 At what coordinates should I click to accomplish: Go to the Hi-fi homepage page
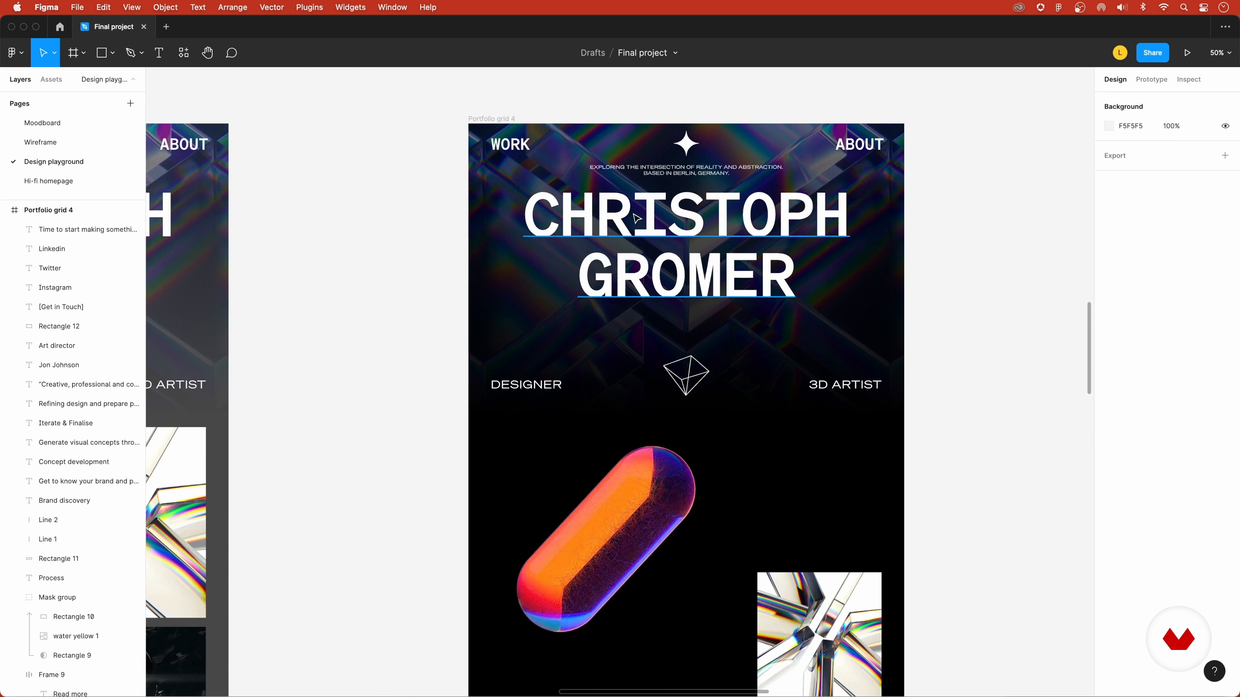[x=49, y=181]
